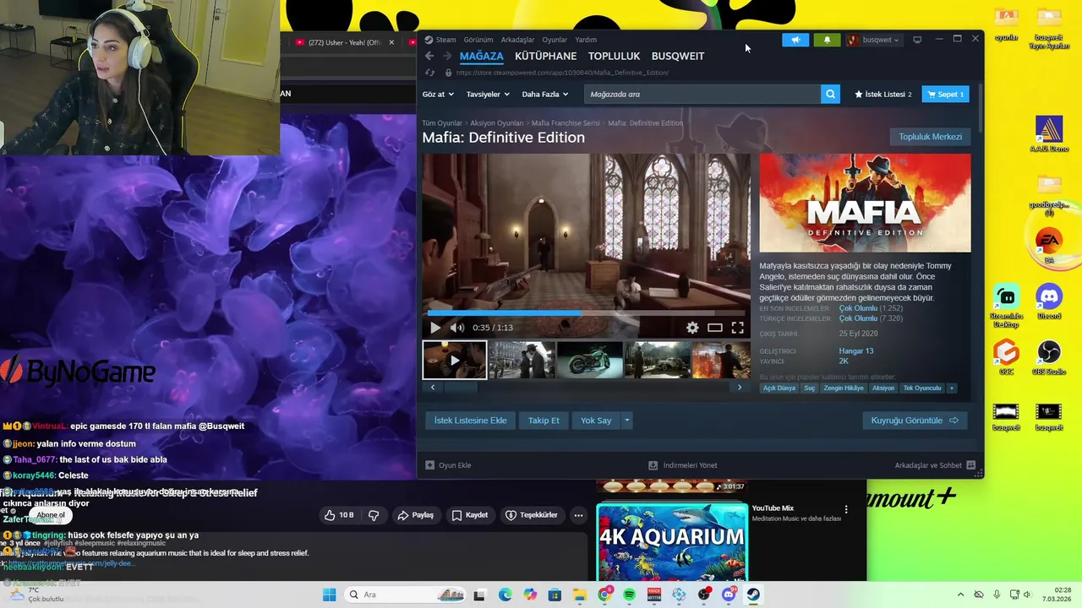Open the Görünüm menu
The image size is (1082, 608).
coord(478,40)
